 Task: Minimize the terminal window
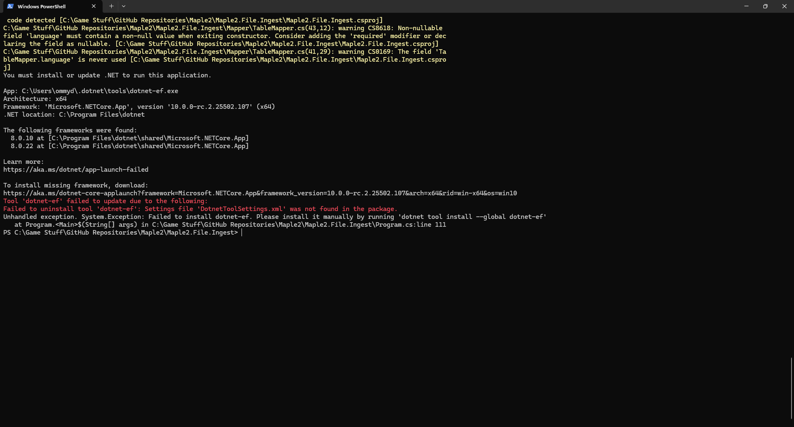point(746,6)
